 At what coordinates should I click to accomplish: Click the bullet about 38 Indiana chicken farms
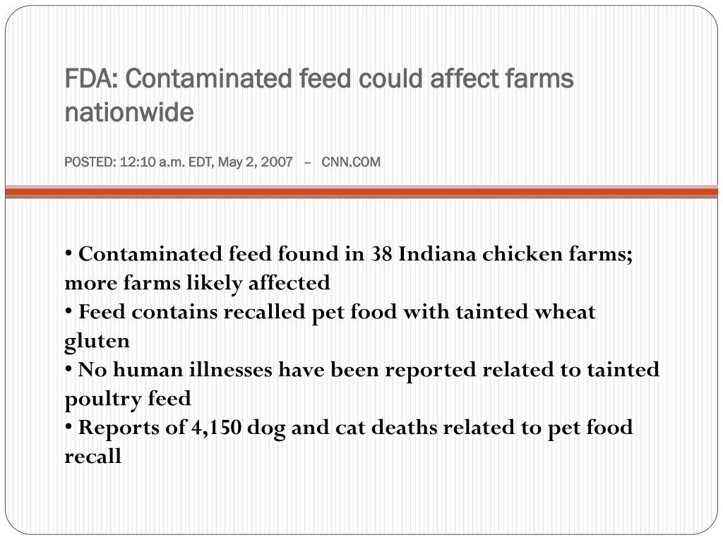point(349,268)
